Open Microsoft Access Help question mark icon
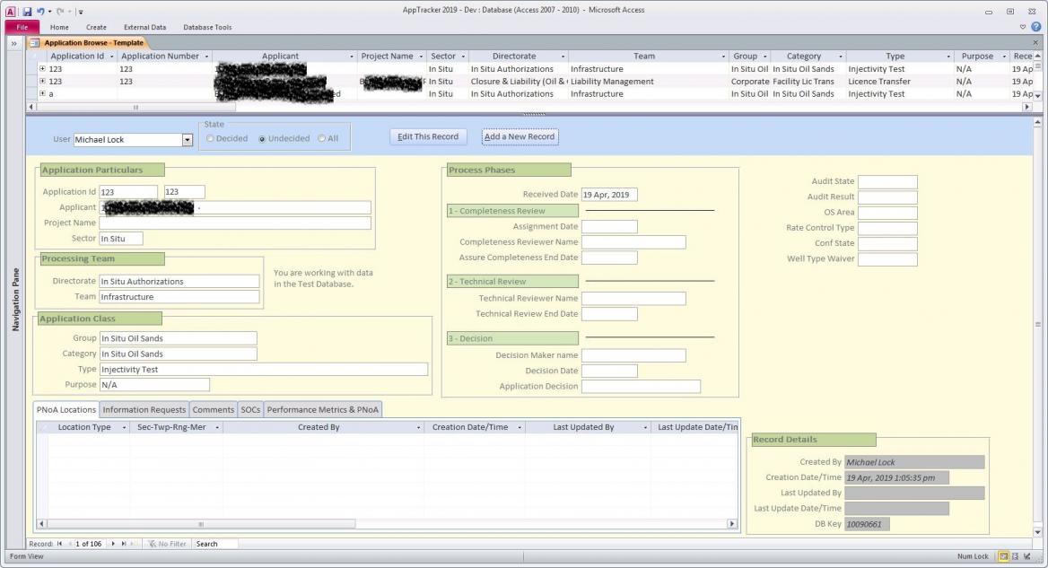Screen dimensions: 1048x568 (x=1036, y=27)
